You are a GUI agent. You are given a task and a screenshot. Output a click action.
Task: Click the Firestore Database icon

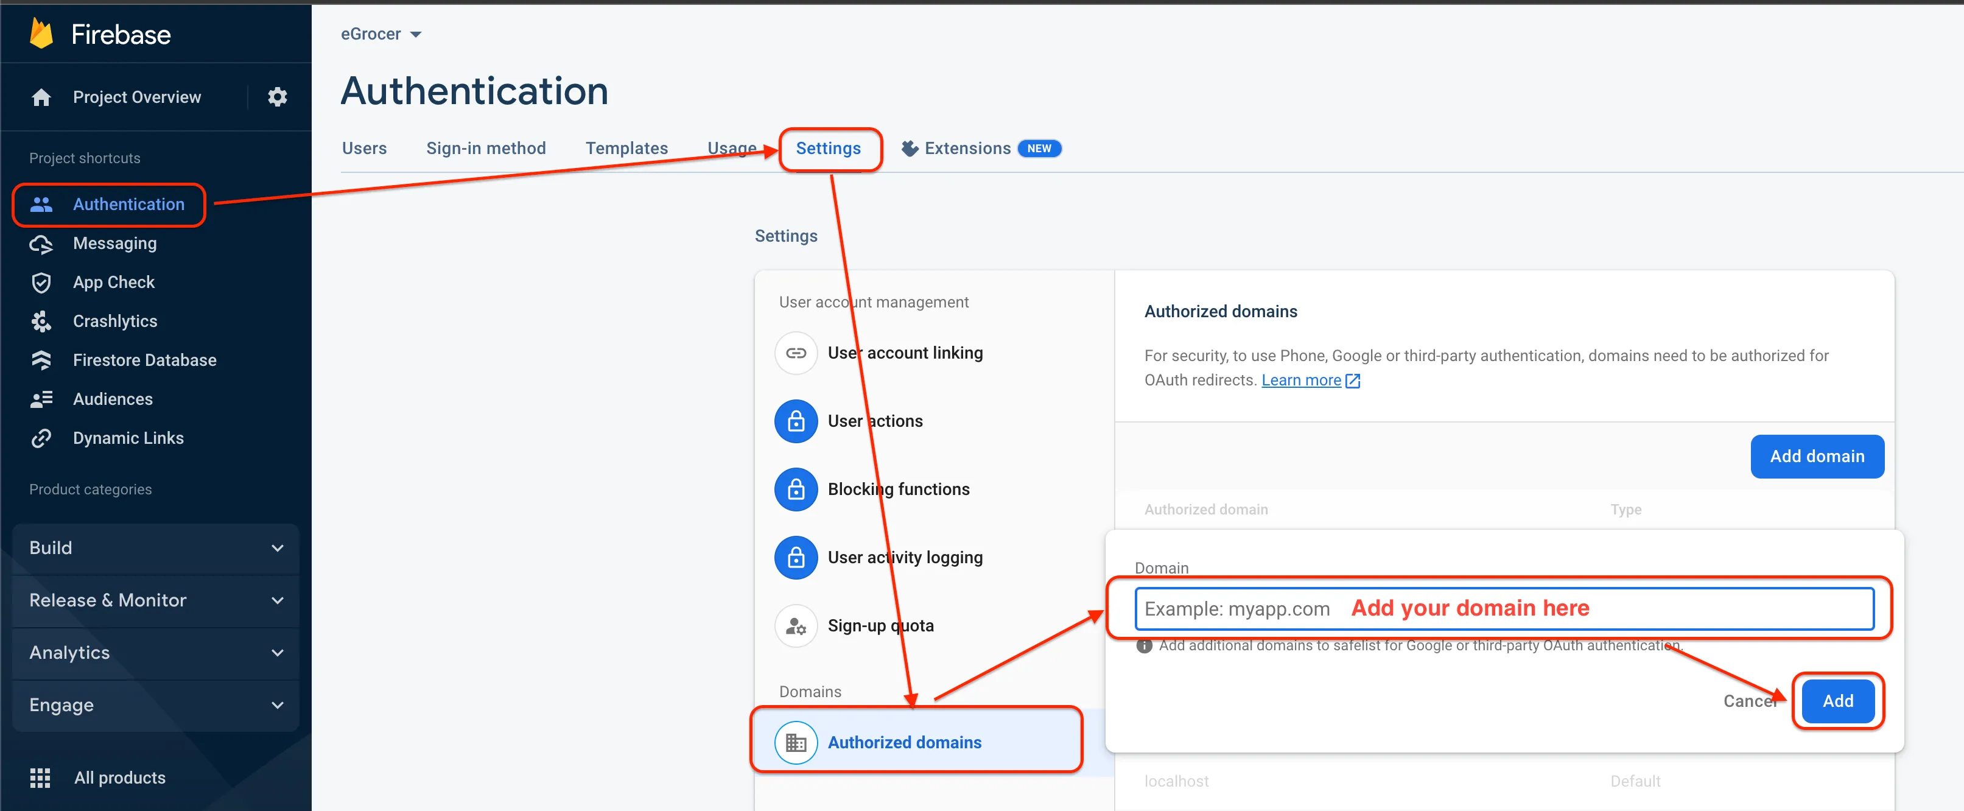pos(41,360)
